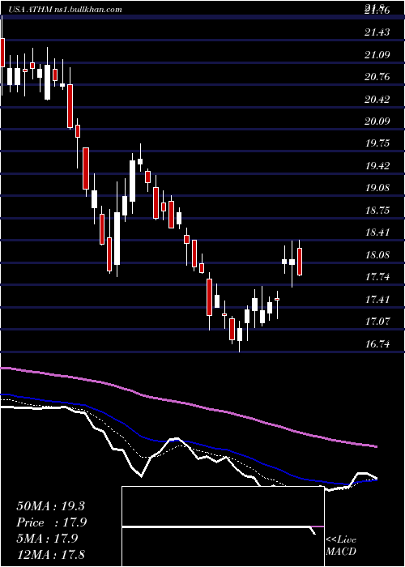This screenshot has height=567, width=405.
Task: Click the 18.75 price axis label
Action: point(377,211)
